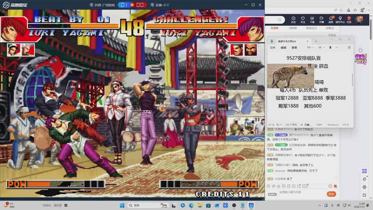The image size is (373, 210).
Task: Click the text 冠军12888 in Notepad
Action: click(287, 98)
